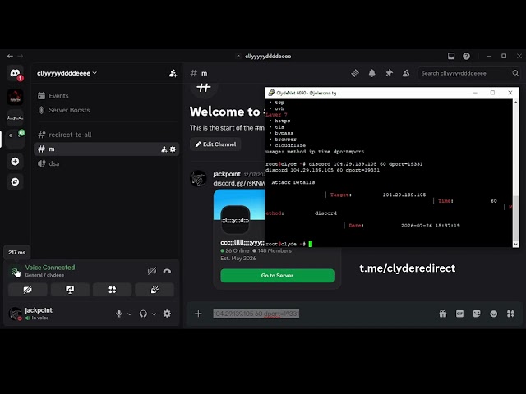Click the forward arrow in title bar
This screenshot has width=526, height=394.
[x=20, y=56]
